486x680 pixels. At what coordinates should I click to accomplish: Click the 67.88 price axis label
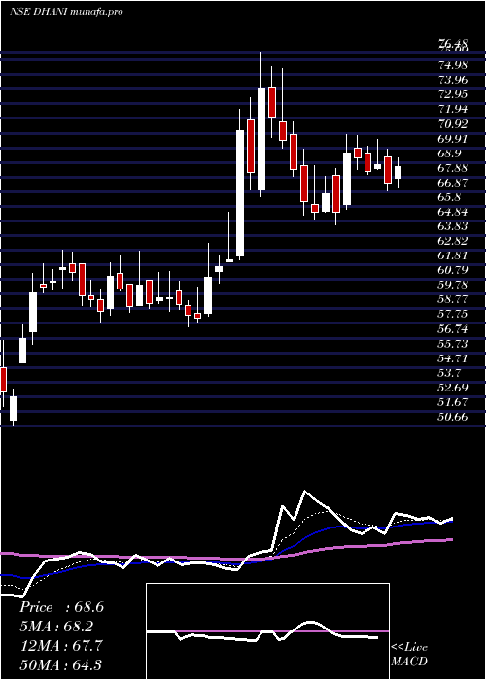pos(453,168)
